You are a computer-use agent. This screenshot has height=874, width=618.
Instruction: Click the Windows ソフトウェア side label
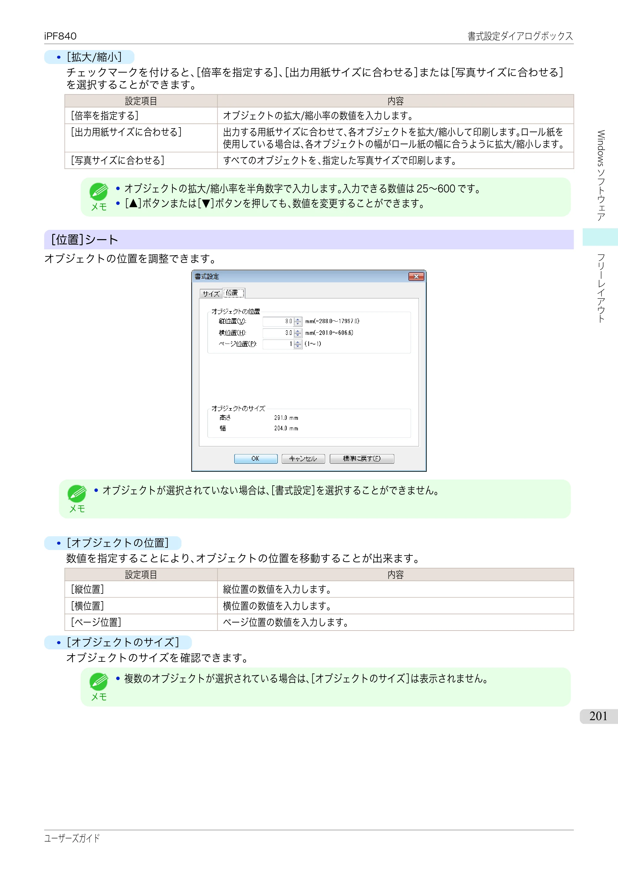tap(601, 175)
